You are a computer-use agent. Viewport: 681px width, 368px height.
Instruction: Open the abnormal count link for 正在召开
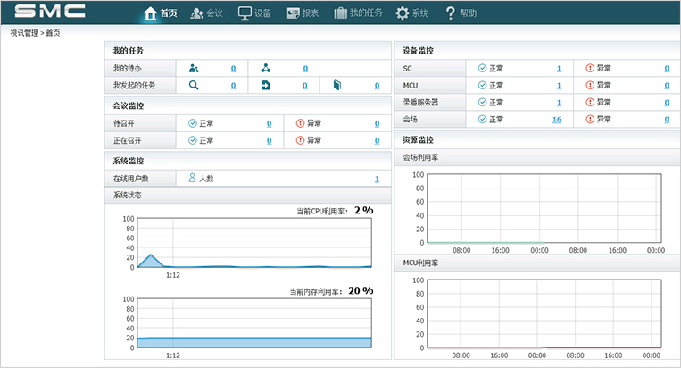(x=377, y=141)
